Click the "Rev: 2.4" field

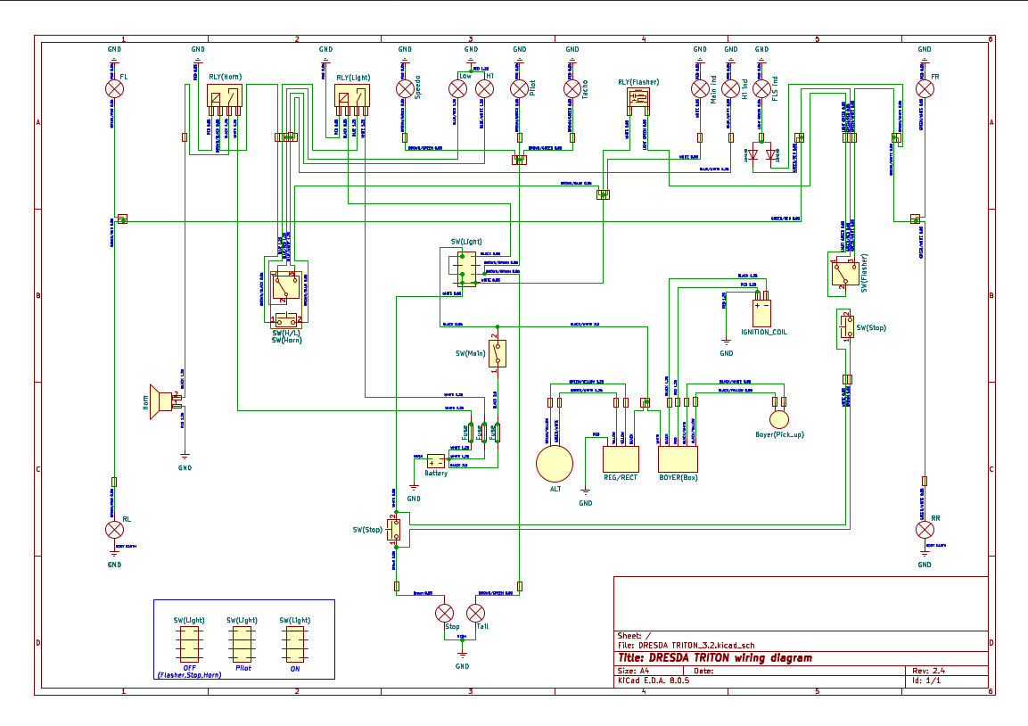(x=929, y=671)
